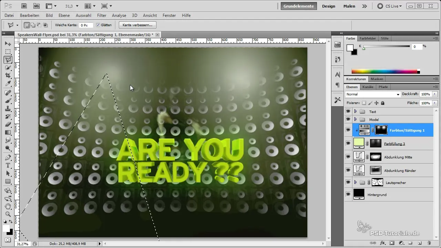Image resolution: width=441 pixels, height=248 pixels.
Task: Open the blend mode Normal dropdown
Action: [373, 94]
